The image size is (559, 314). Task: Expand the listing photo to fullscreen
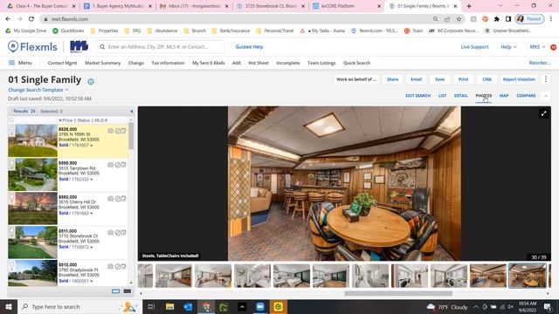[543, 114]
